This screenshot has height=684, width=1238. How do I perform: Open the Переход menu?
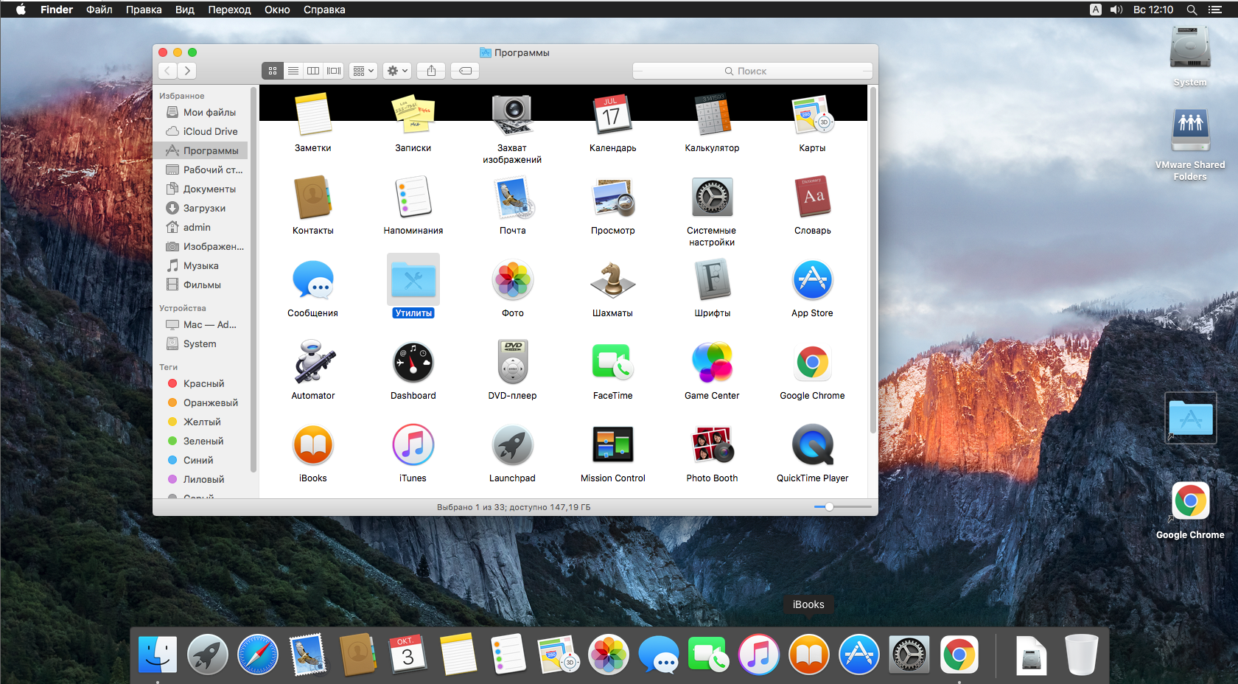pyautogui.click(x=229, y=10)
